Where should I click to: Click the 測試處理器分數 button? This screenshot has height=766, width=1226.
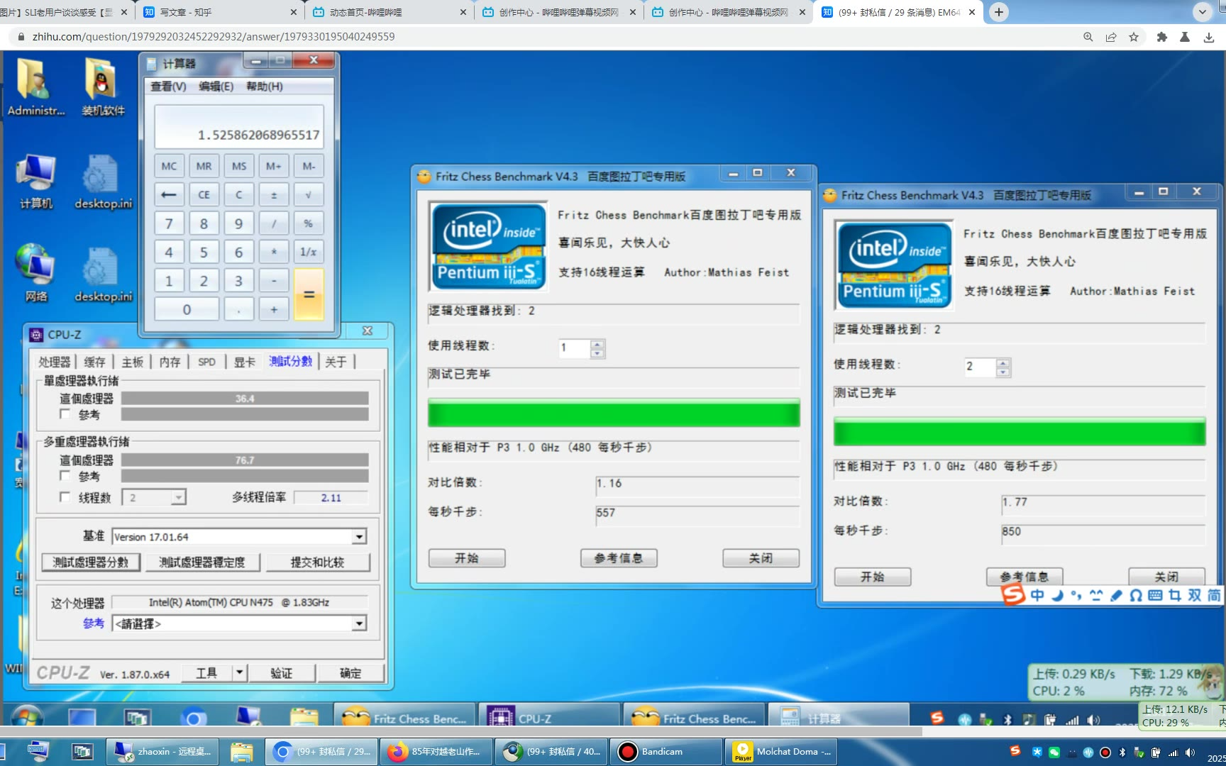[91, 562]
